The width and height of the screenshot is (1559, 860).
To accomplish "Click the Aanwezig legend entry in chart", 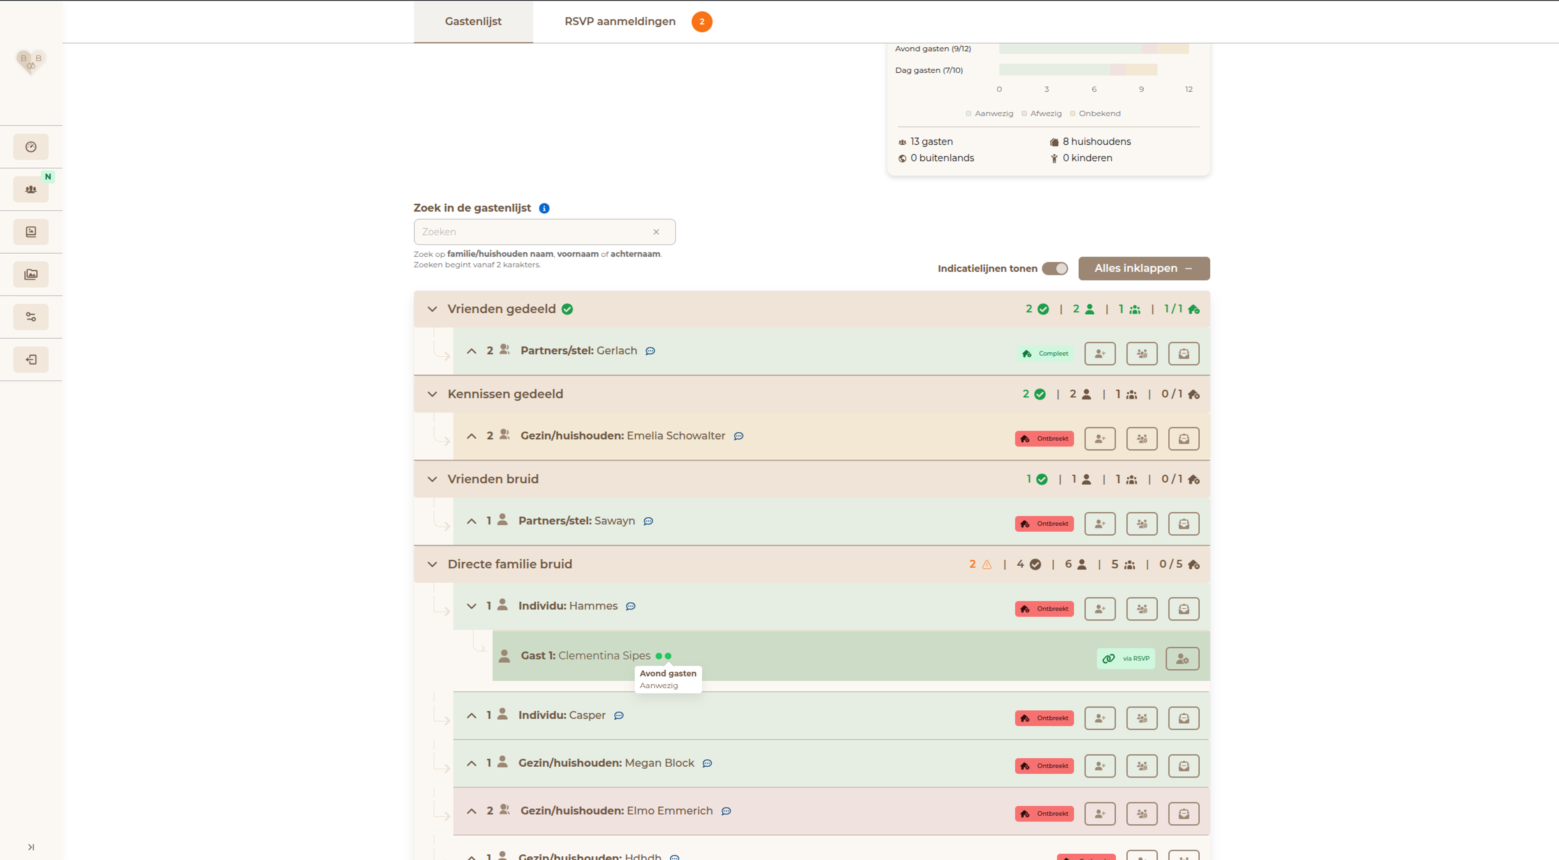I will (x=989, y=114).
